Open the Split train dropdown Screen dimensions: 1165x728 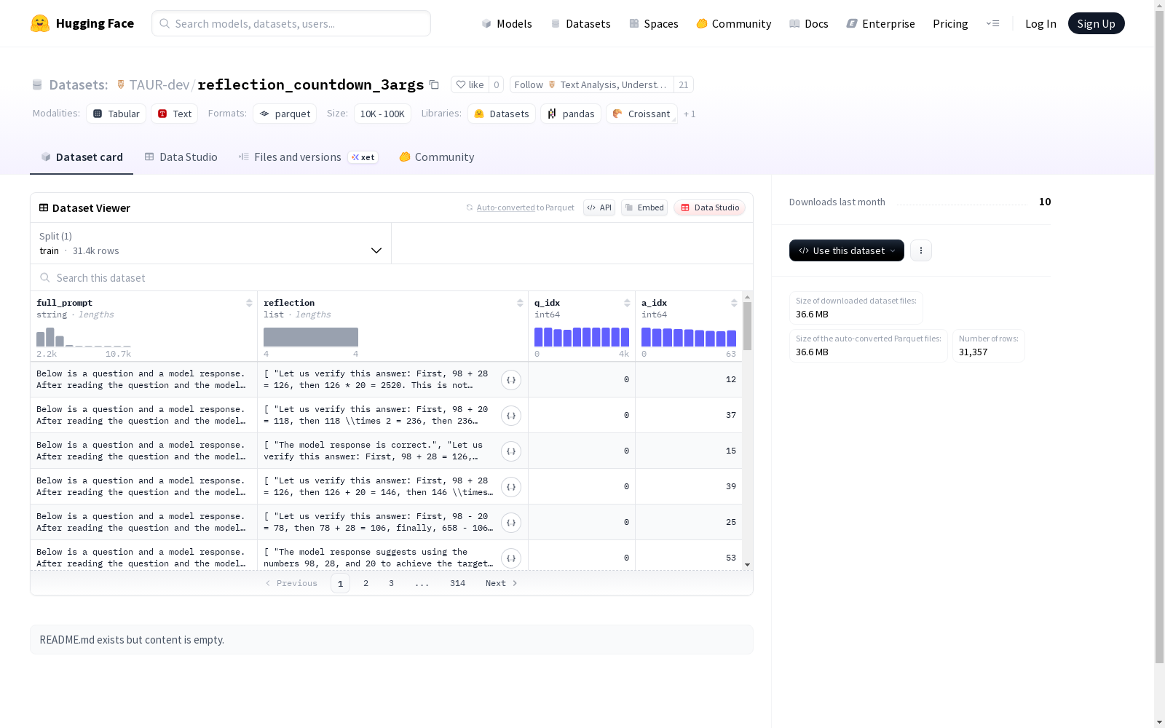click(x=210, y=243)
